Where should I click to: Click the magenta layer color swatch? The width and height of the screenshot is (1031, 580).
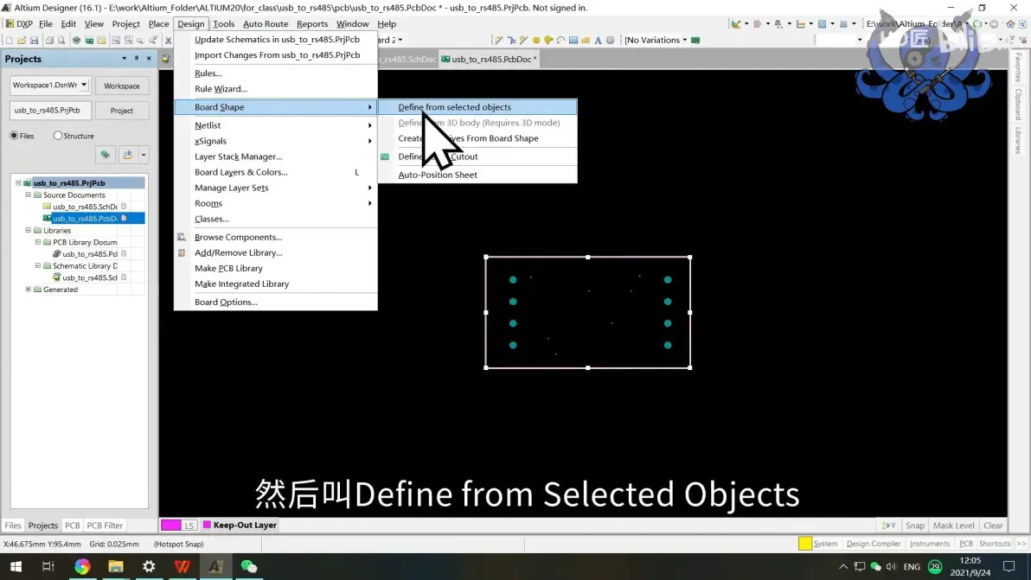pyautogui.click(x=171, y=525)
